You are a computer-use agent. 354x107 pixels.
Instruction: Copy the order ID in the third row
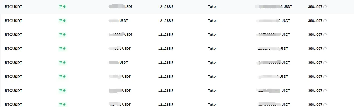[x=325, y=35]
